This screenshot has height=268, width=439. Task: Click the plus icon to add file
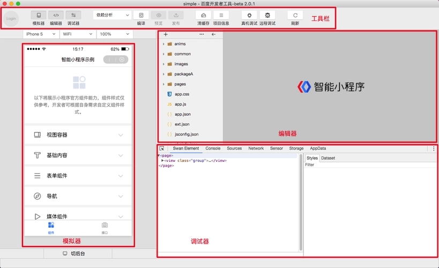click(166, 34)
